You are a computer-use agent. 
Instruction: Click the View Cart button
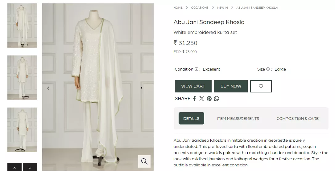click(x=193, y=86)
